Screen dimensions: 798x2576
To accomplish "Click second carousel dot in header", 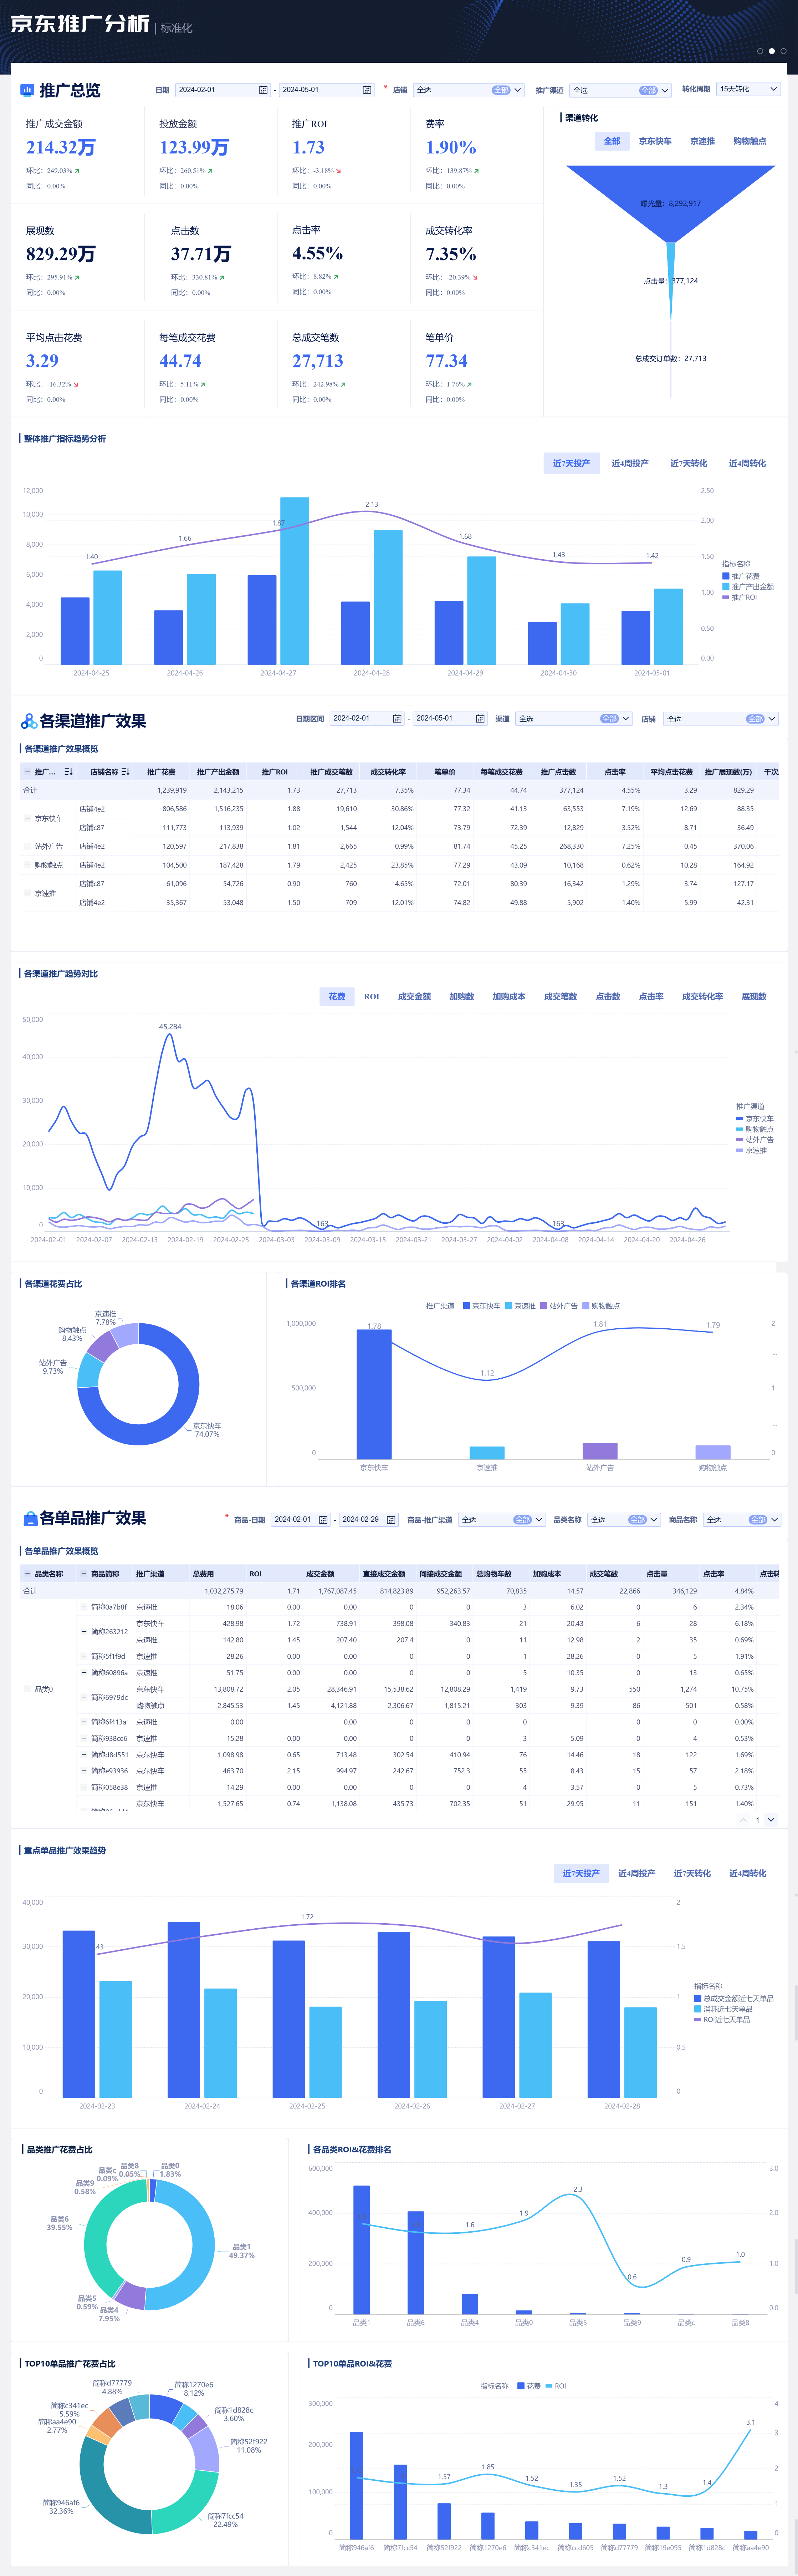I will point(772,51).
